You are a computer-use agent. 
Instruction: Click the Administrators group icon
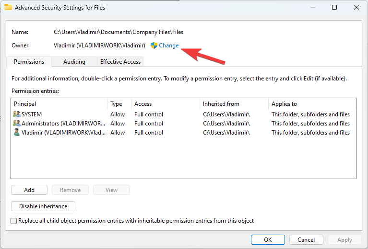17,124
